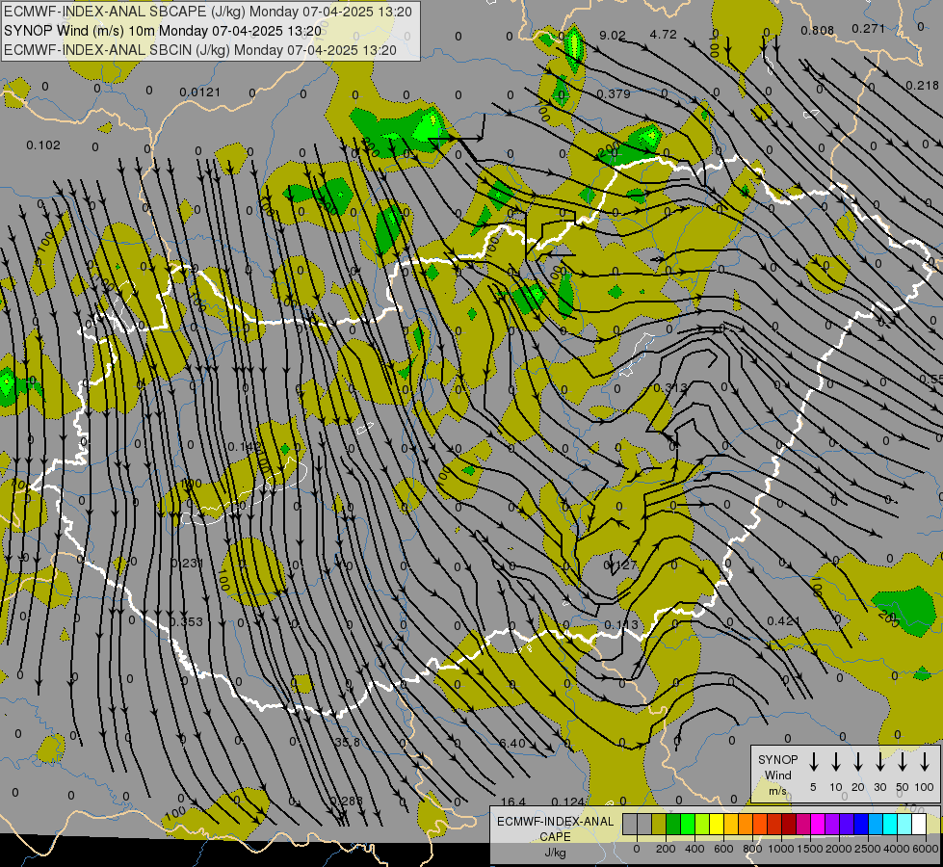Image resolution: width=943 pixels, height=867 pixels.
Task: Click the '6000' tick label in CAPE legend
Action: (x=926, y=849)
